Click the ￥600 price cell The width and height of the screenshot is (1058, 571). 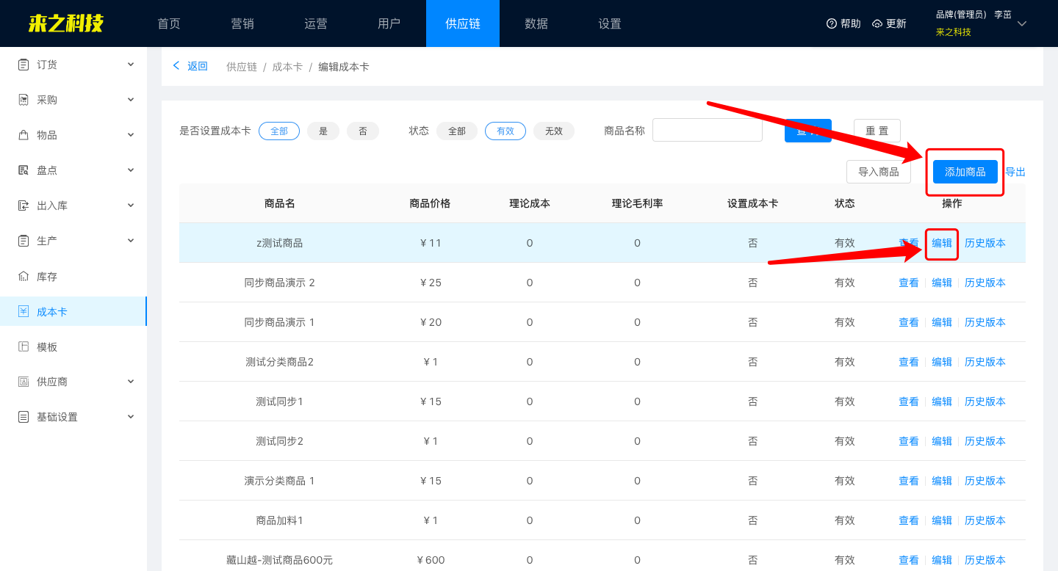431,560
